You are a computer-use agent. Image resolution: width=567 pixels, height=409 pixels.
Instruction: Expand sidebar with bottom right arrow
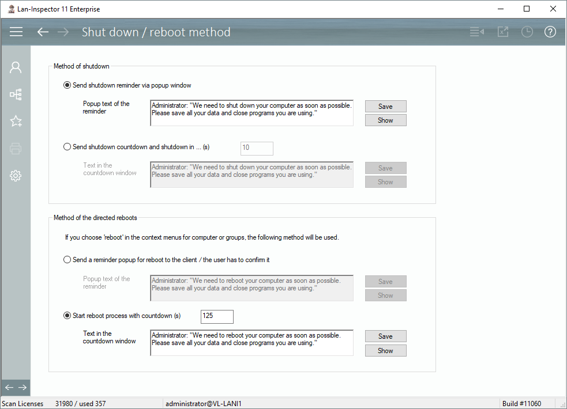tap(22, 387)
